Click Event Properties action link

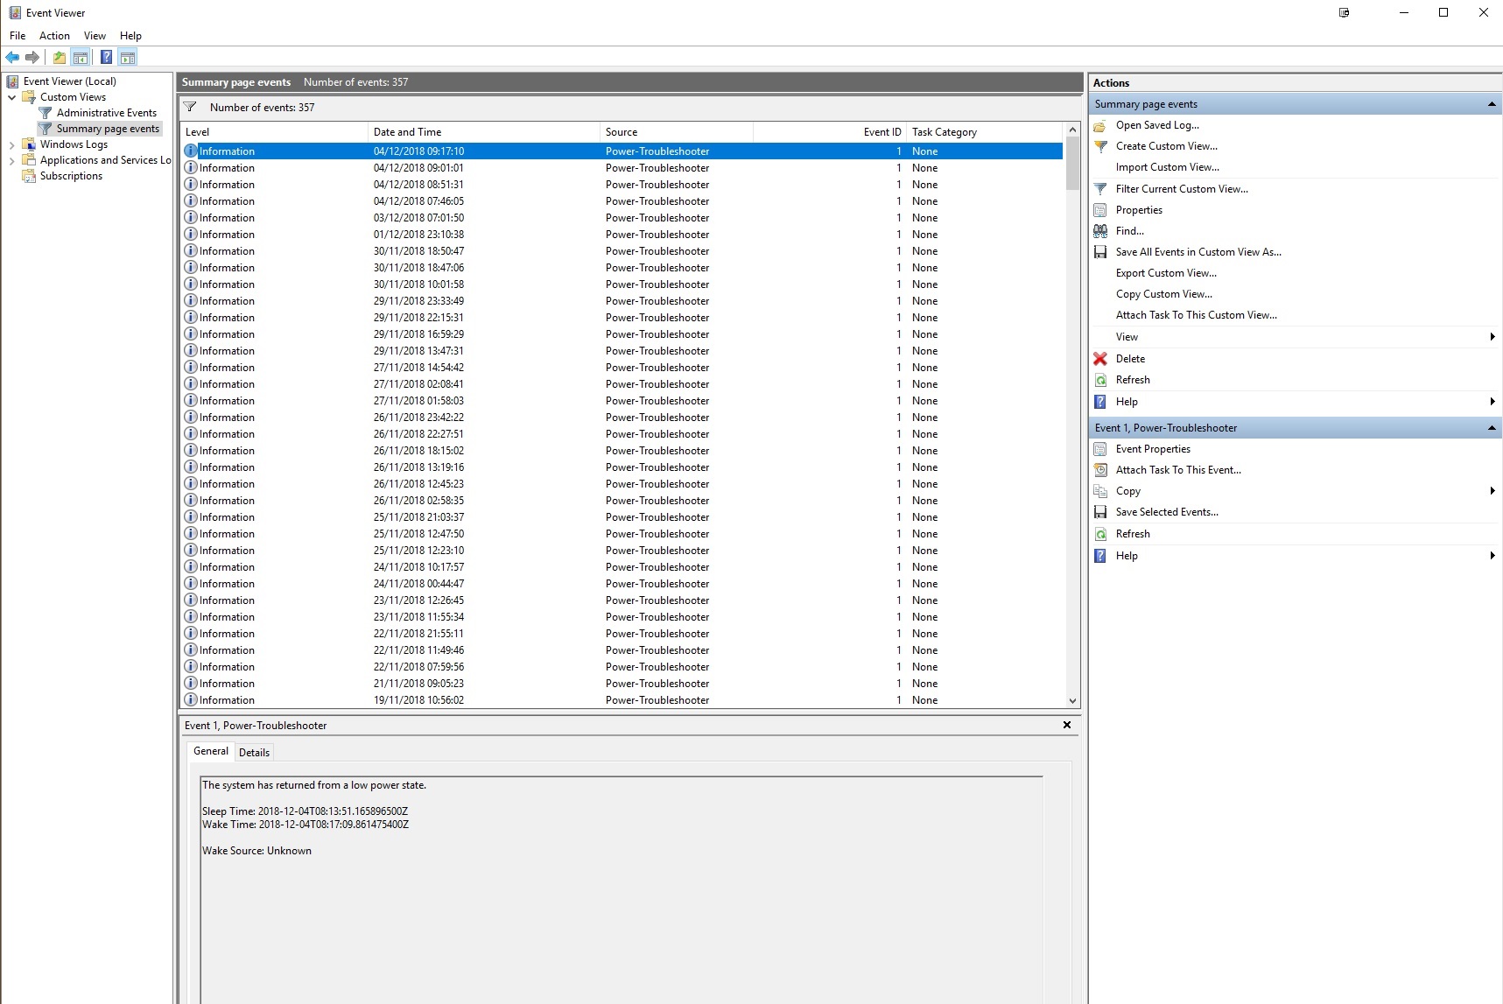tap(1153, 449)
